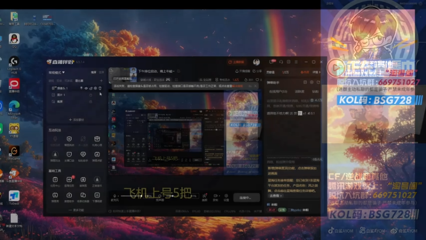Switch to 横屏 landscape layout
Screen dimensions: 426x240
(94, 73)
